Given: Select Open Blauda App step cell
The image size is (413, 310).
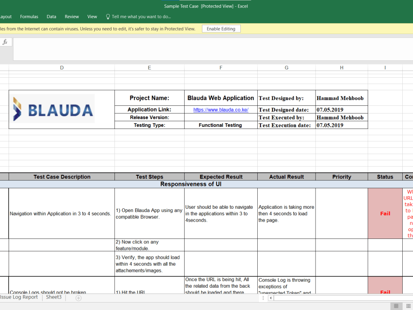Looking at the screenshot, I should [x=150, y=214].
